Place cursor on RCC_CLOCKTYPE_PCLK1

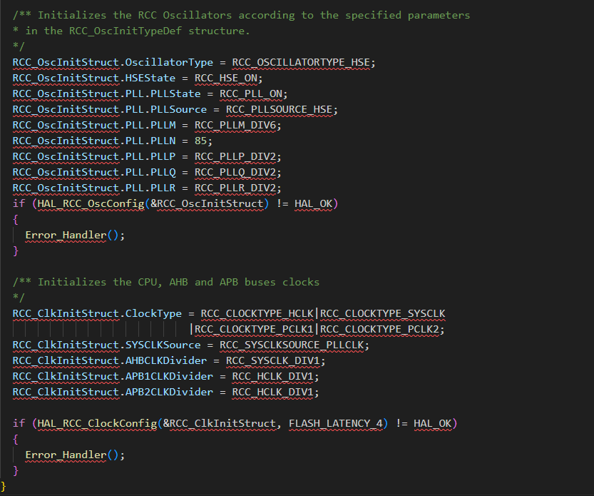(253, 329)
